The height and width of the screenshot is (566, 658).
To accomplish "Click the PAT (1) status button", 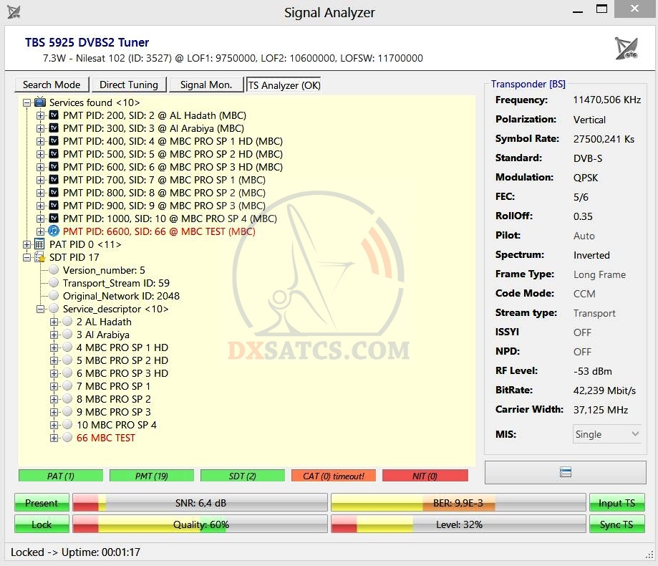I will (61, 476).
